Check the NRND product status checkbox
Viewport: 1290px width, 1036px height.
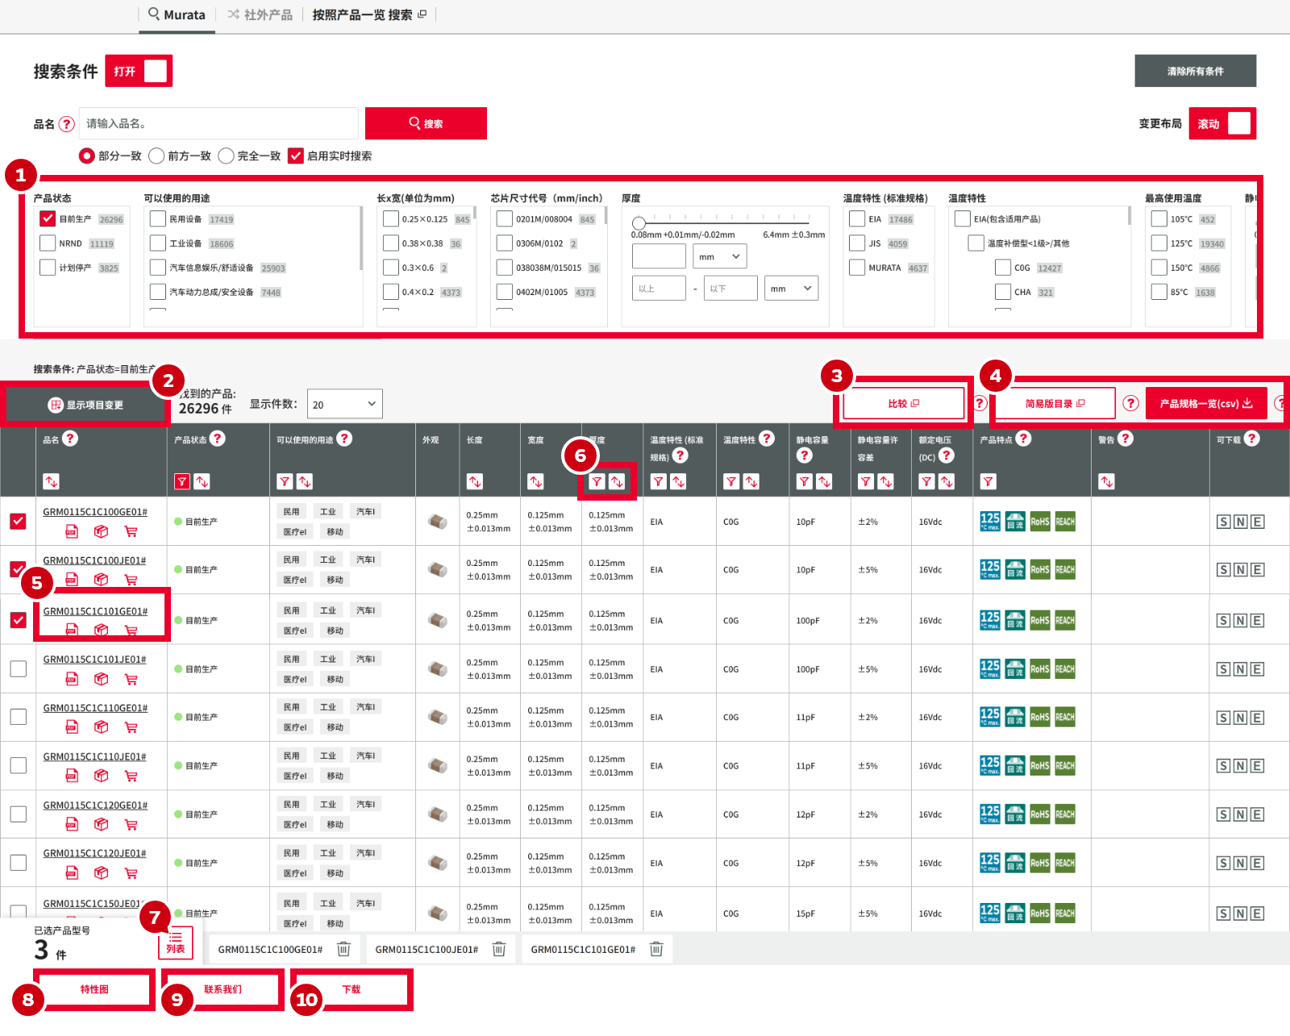pos(48,243)
